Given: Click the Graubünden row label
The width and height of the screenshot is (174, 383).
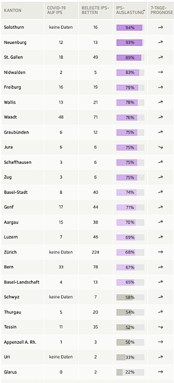Looking at the screenshot, I should pos(16,133).
